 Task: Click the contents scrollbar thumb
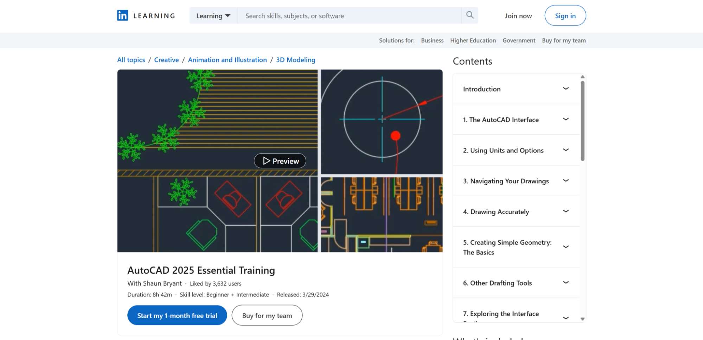pos(582,121)
